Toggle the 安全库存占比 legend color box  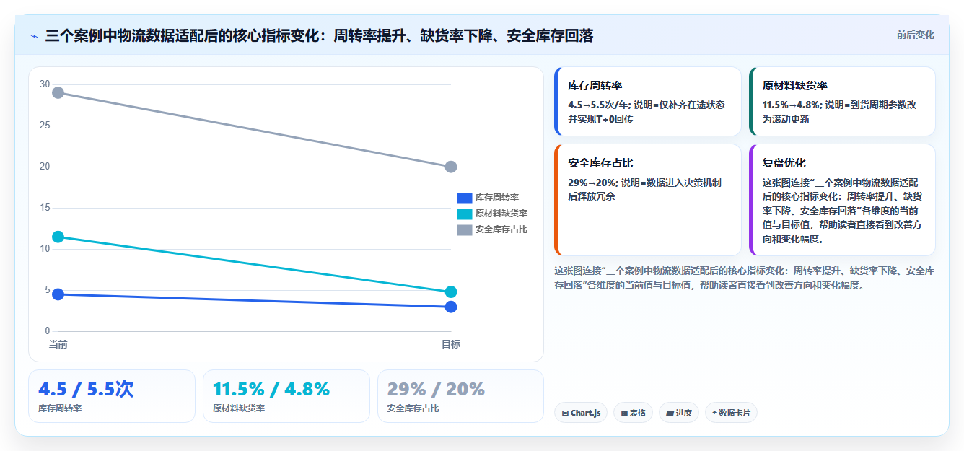[x=465, y=229]
